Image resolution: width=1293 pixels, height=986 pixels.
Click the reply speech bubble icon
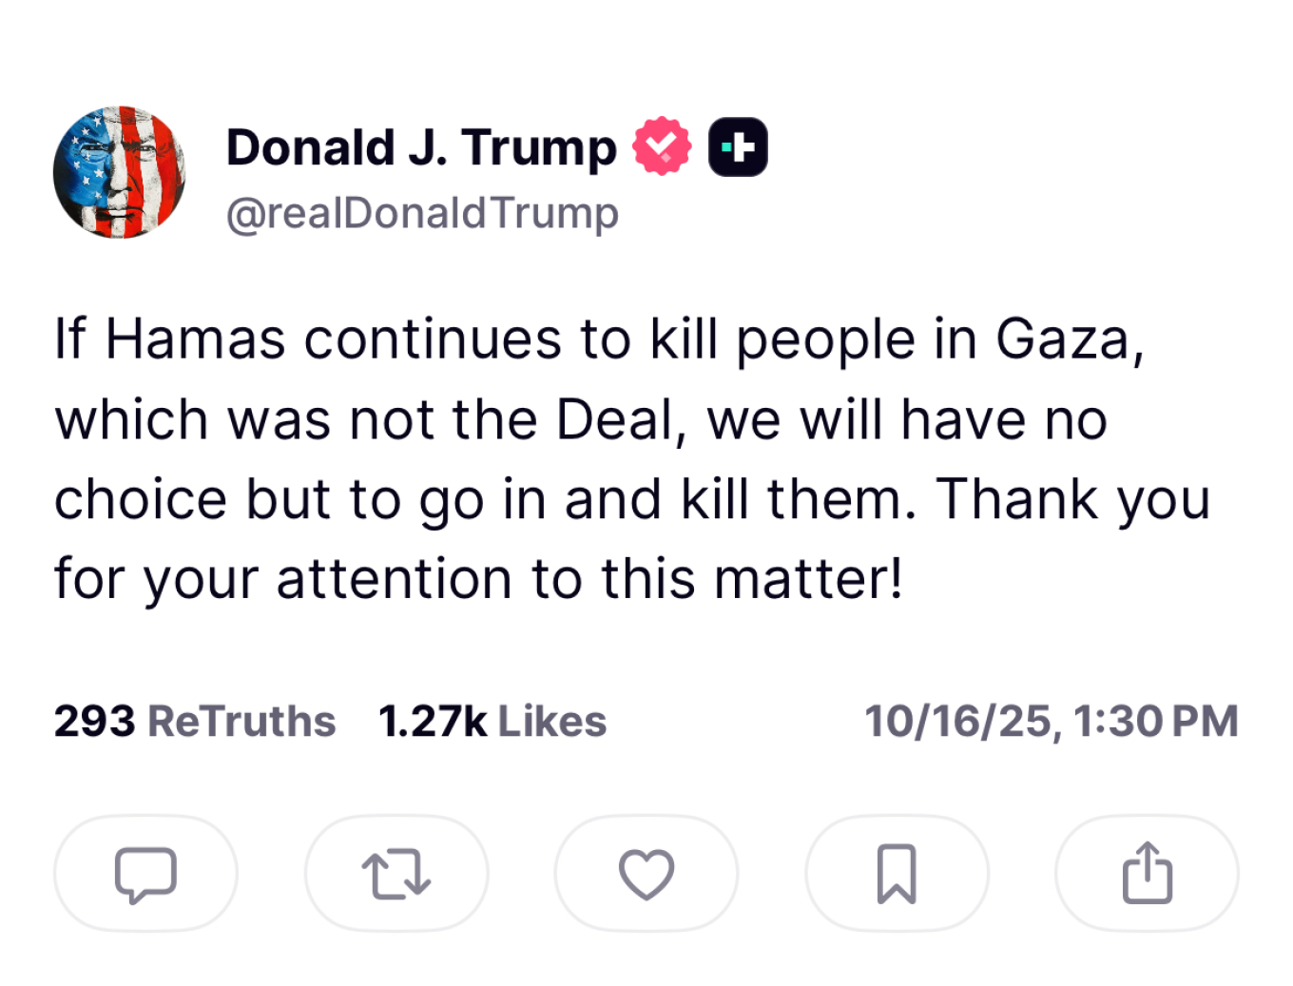tap(145, 874)
